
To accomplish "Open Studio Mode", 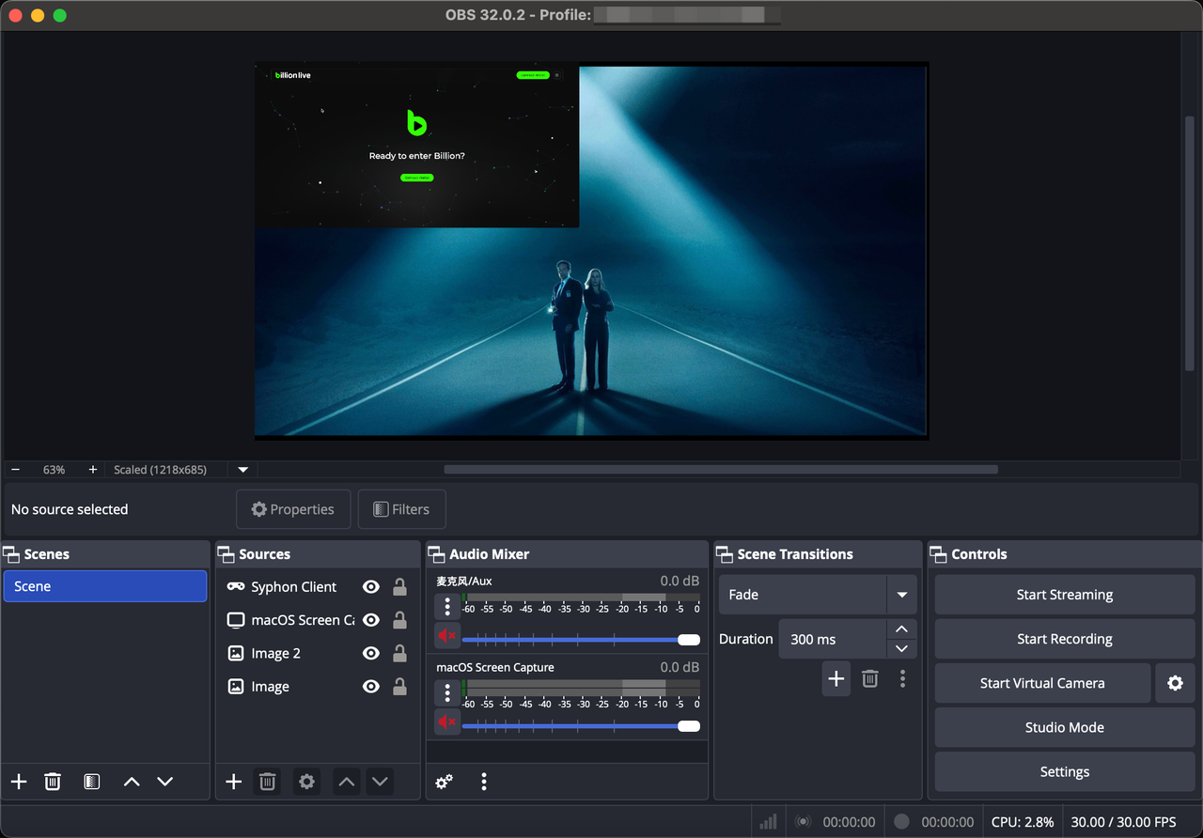I will (x=1064, y=727).
